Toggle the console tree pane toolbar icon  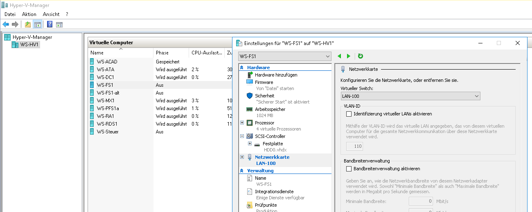pos(37,24)
